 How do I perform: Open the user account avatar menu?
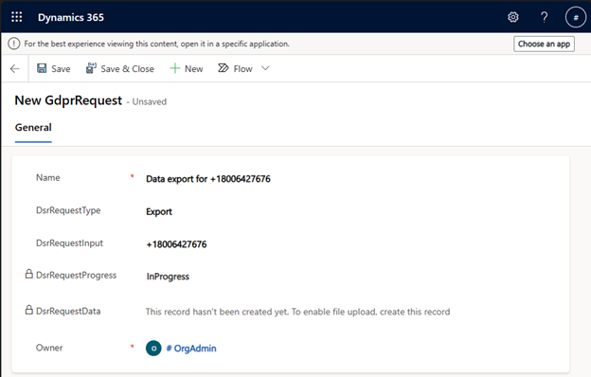(x=576, y=17)
